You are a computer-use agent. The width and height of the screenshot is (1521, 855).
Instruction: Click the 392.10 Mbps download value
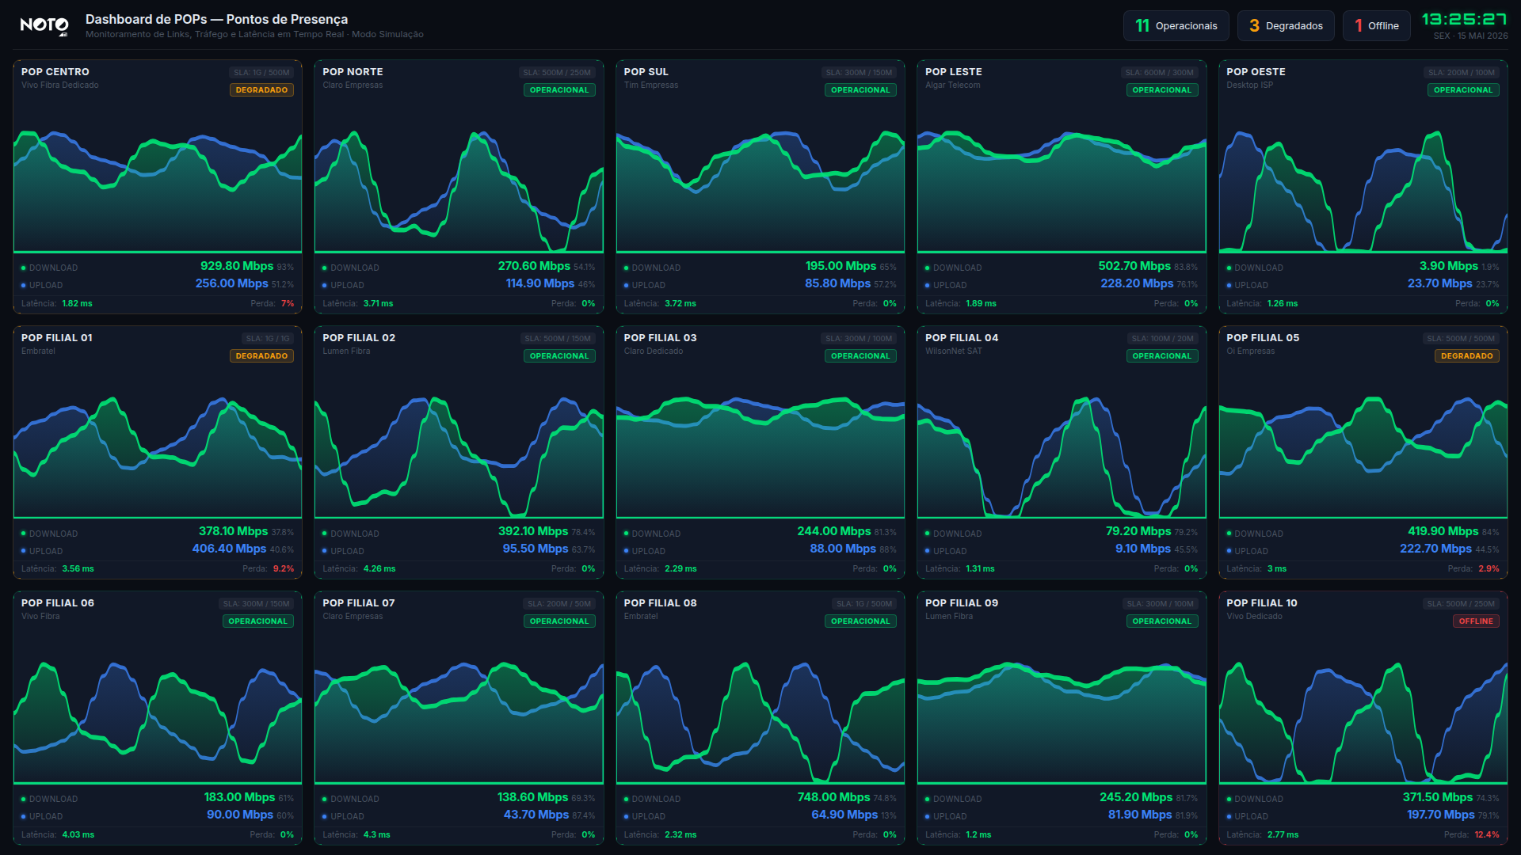click(x=533, y=532)
